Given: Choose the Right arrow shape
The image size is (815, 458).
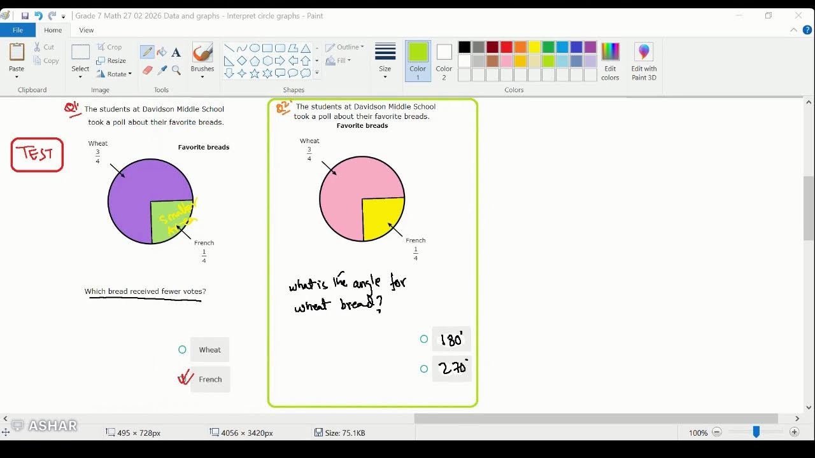Looking at the screenshot, I should coord(280,60).
